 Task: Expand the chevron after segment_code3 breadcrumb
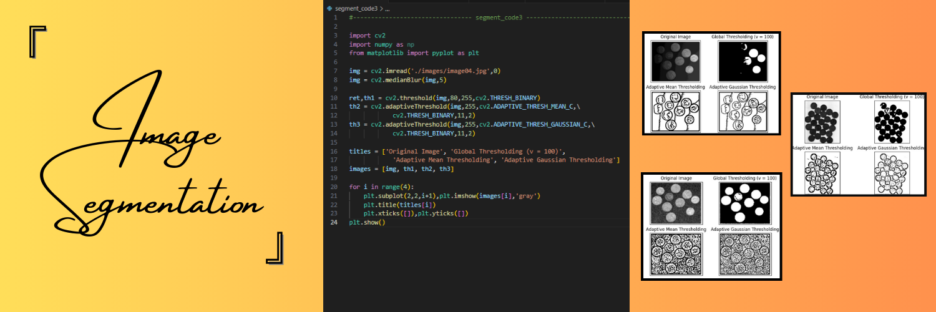coord(380,9)
